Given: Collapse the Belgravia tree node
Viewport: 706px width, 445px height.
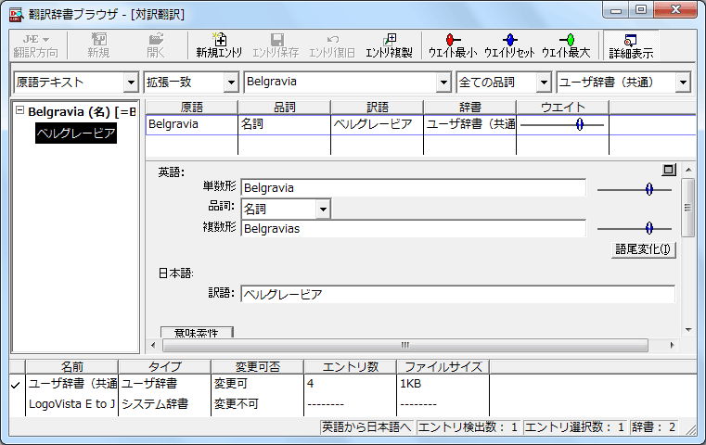Looking at the screenshot, I should 20,112.
